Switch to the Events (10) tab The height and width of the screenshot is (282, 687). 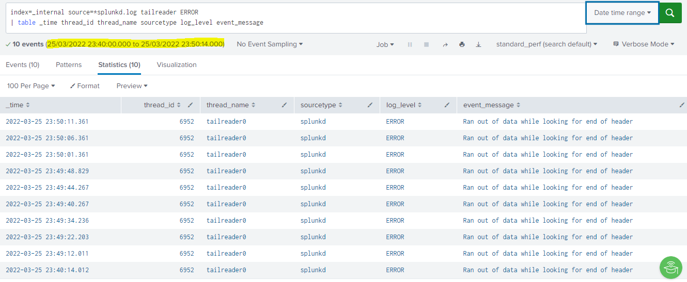click(x=23, y=65)
